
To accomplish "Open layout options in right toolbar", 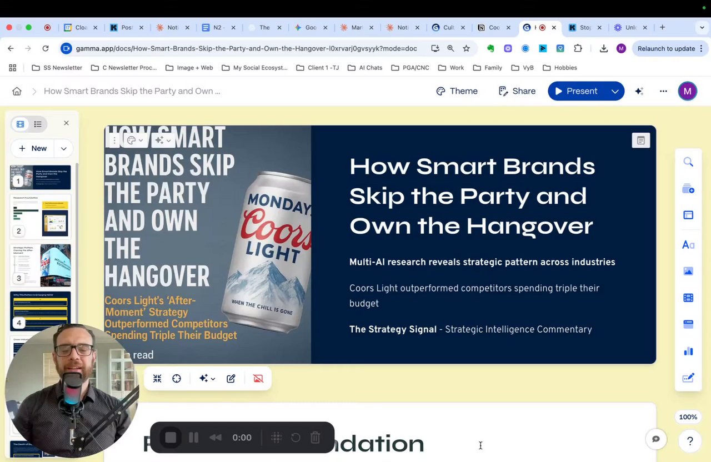I will point(688,215).
